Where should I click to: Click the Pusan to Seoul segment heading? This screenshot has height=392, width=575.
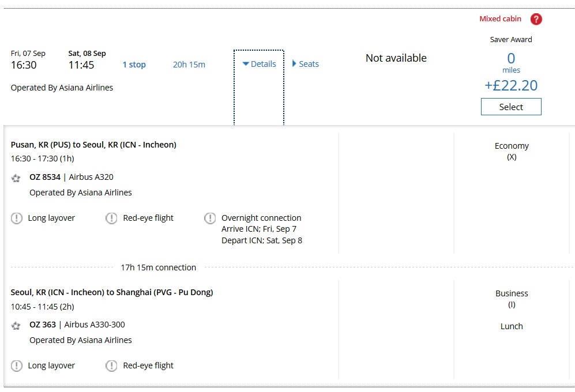93,145
